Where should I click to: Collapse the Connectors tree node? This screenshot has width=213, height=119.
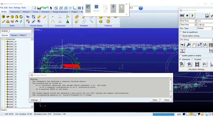click(2, 39)
